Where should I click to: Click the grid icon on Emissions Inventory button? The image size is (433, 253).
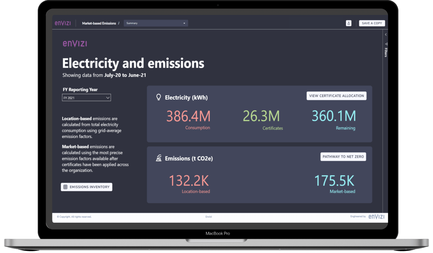click(65, 187)
